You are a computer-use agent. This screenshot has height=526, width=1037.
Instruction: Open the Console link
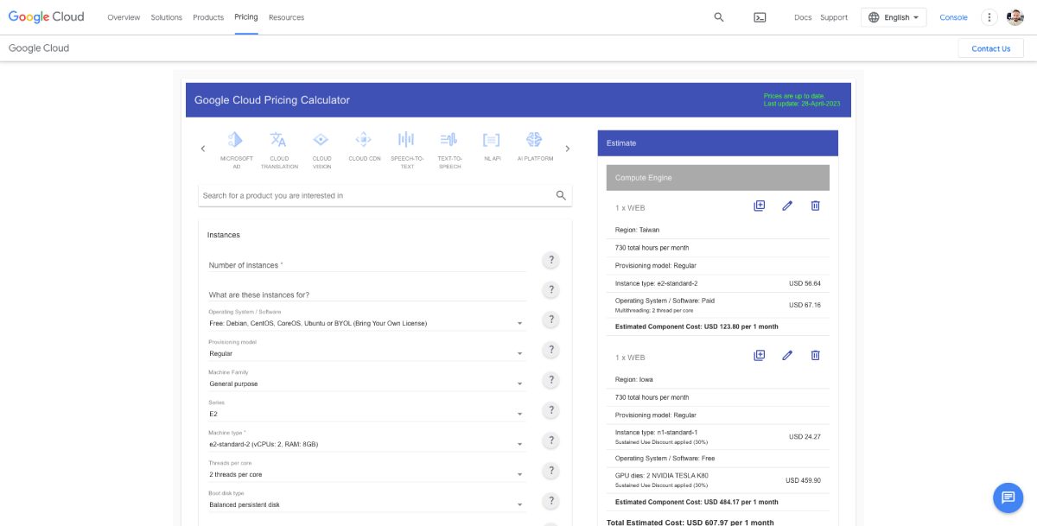click(x=953, y=16)
